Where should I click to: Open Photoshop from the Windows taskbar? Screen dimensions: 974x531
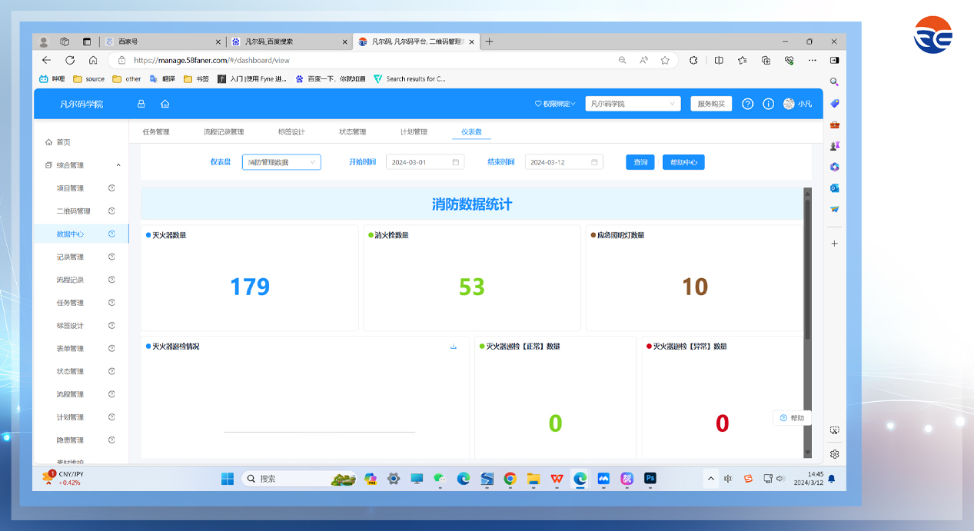tap(650, 479)
